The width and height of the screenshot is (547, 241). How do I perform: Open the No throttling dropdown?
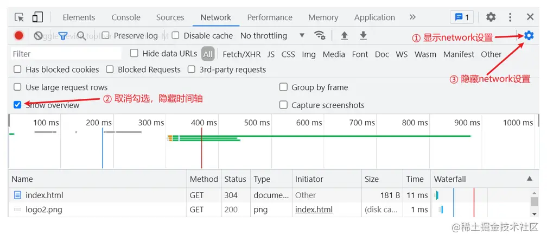[272, 36]
